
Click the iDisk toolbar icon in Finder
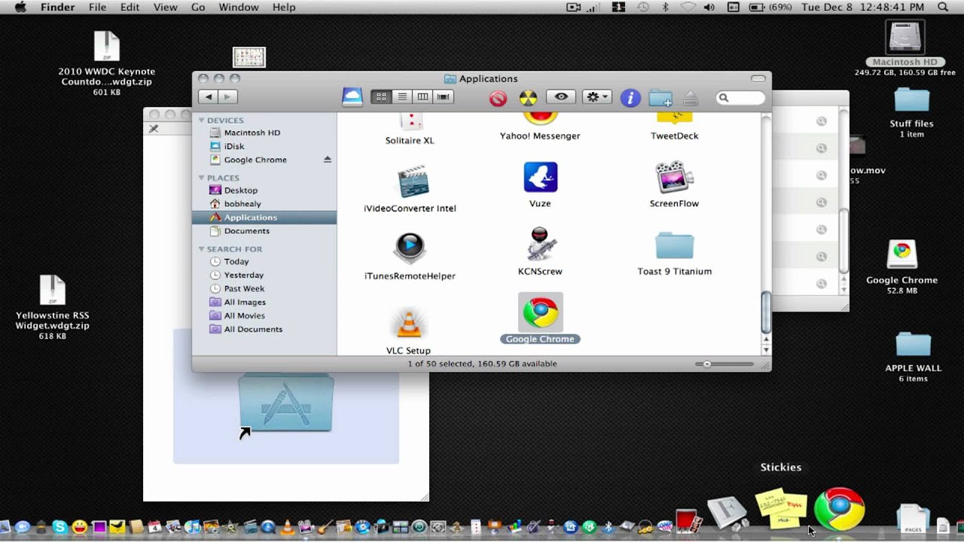point(352,96)
